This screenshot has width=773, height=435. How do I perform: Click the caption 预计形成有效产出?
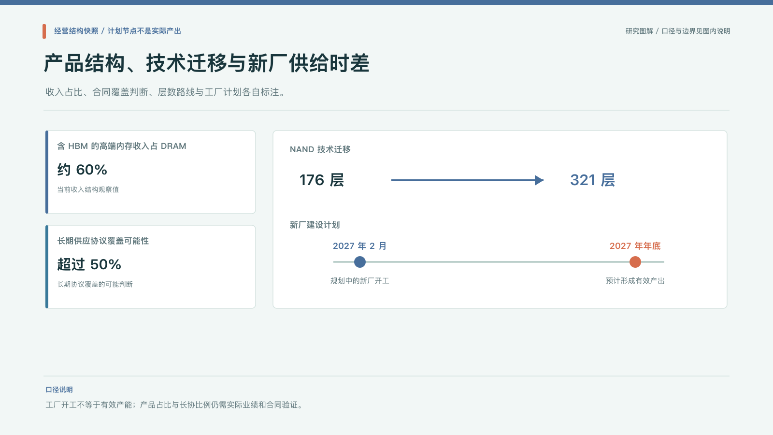coord(635,281)
